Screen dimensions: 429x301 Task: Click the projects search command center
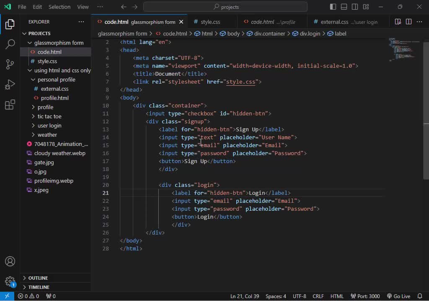point(225,7)
